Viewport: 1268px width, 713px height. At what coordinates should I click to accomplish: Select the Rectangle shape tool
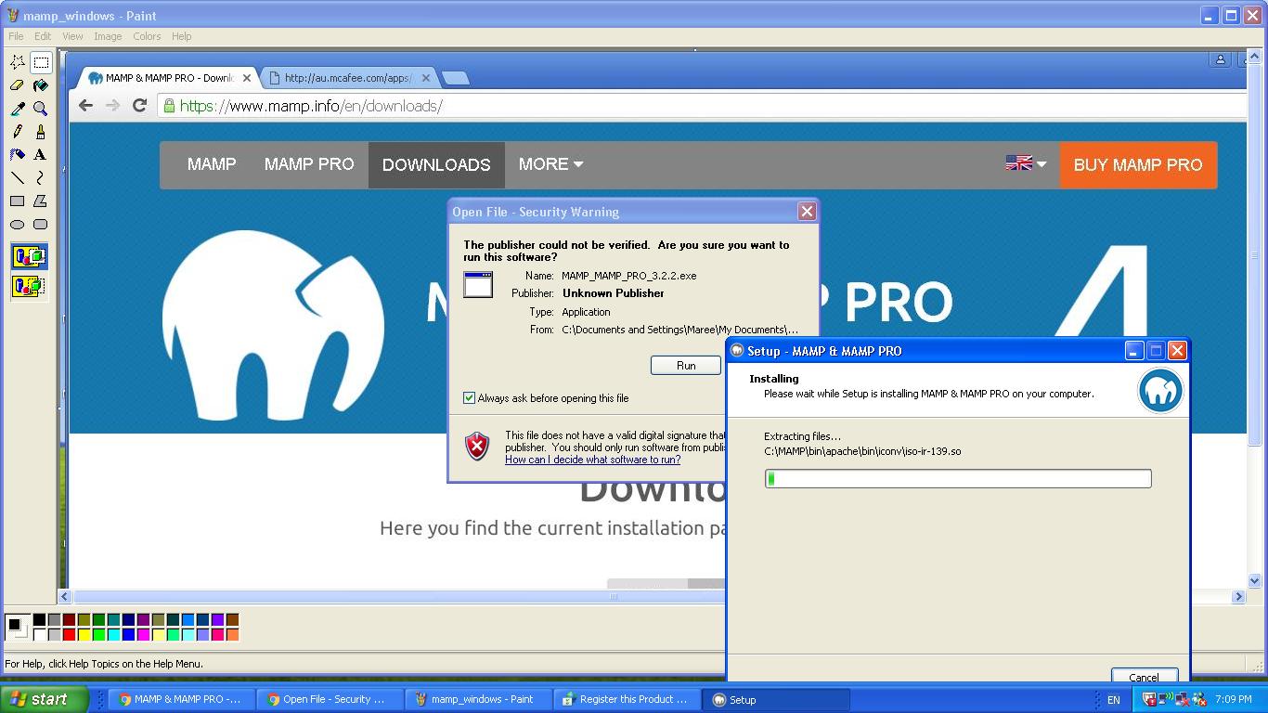tap(18, 201)
